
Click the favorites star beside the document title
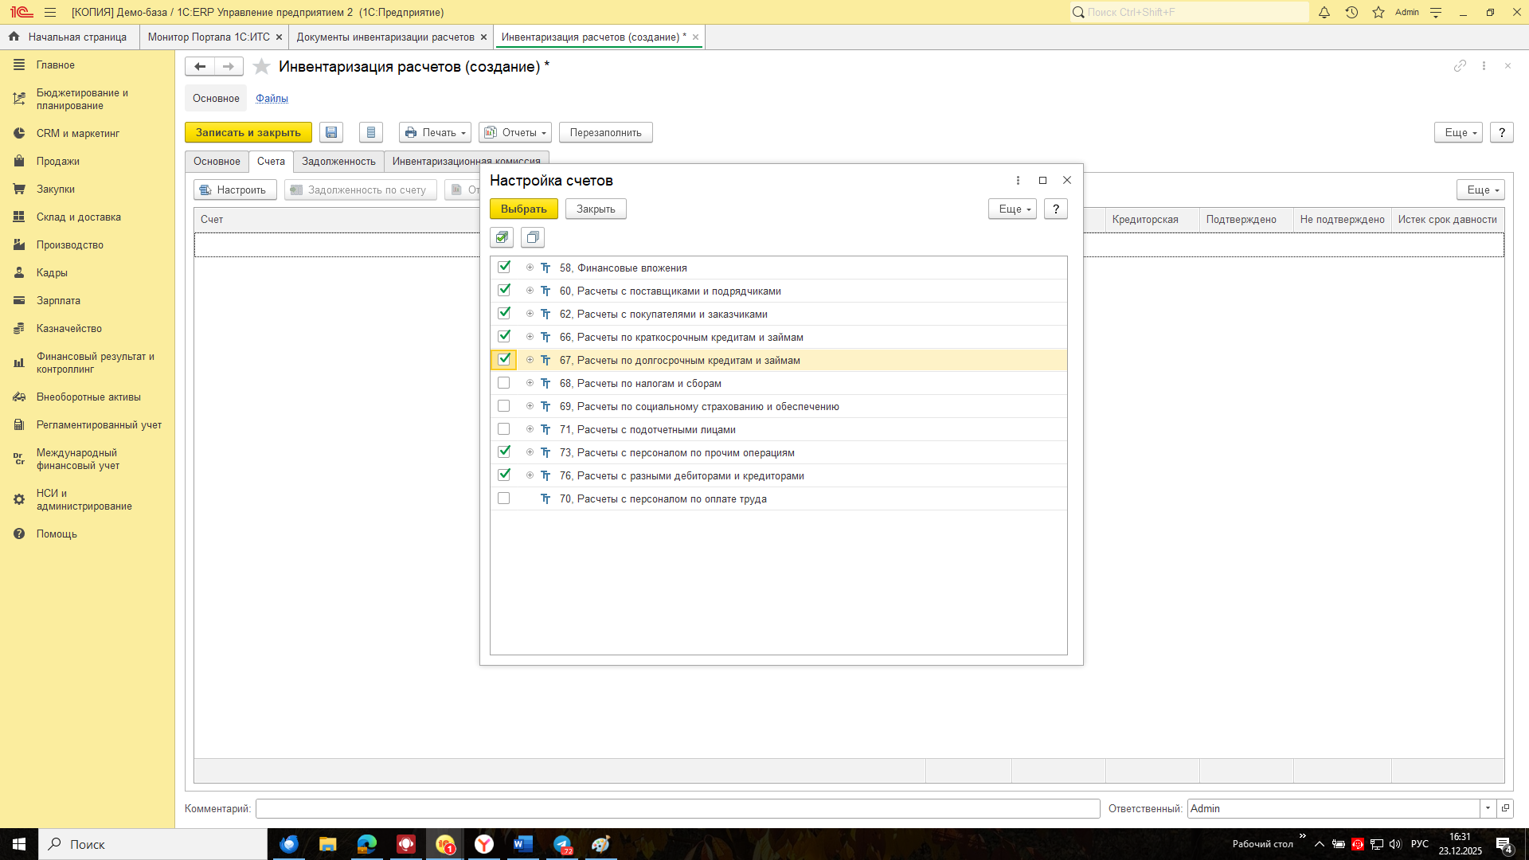(261, 67)
